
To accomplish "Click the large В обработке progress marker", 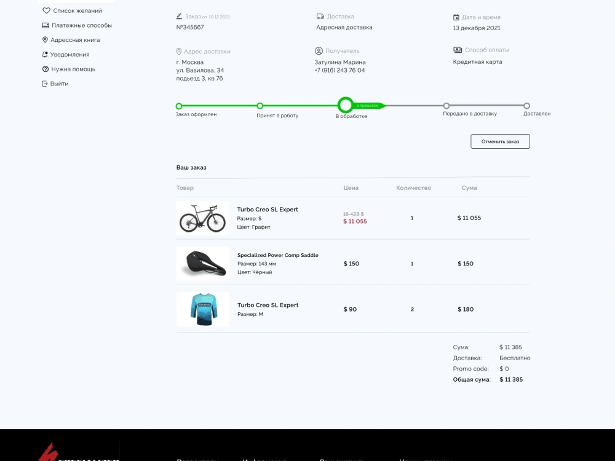I will [345, 105].
